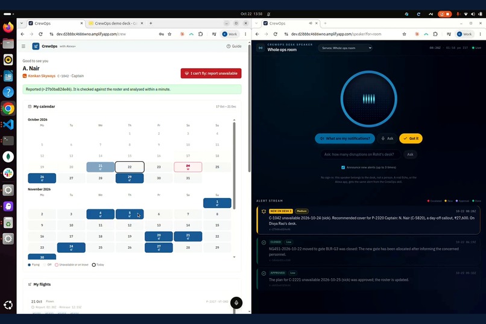Viewport: 486px width, 324px height.
Task: Open the tab search chevron in left browser
Action: click(x=21, y=24)
